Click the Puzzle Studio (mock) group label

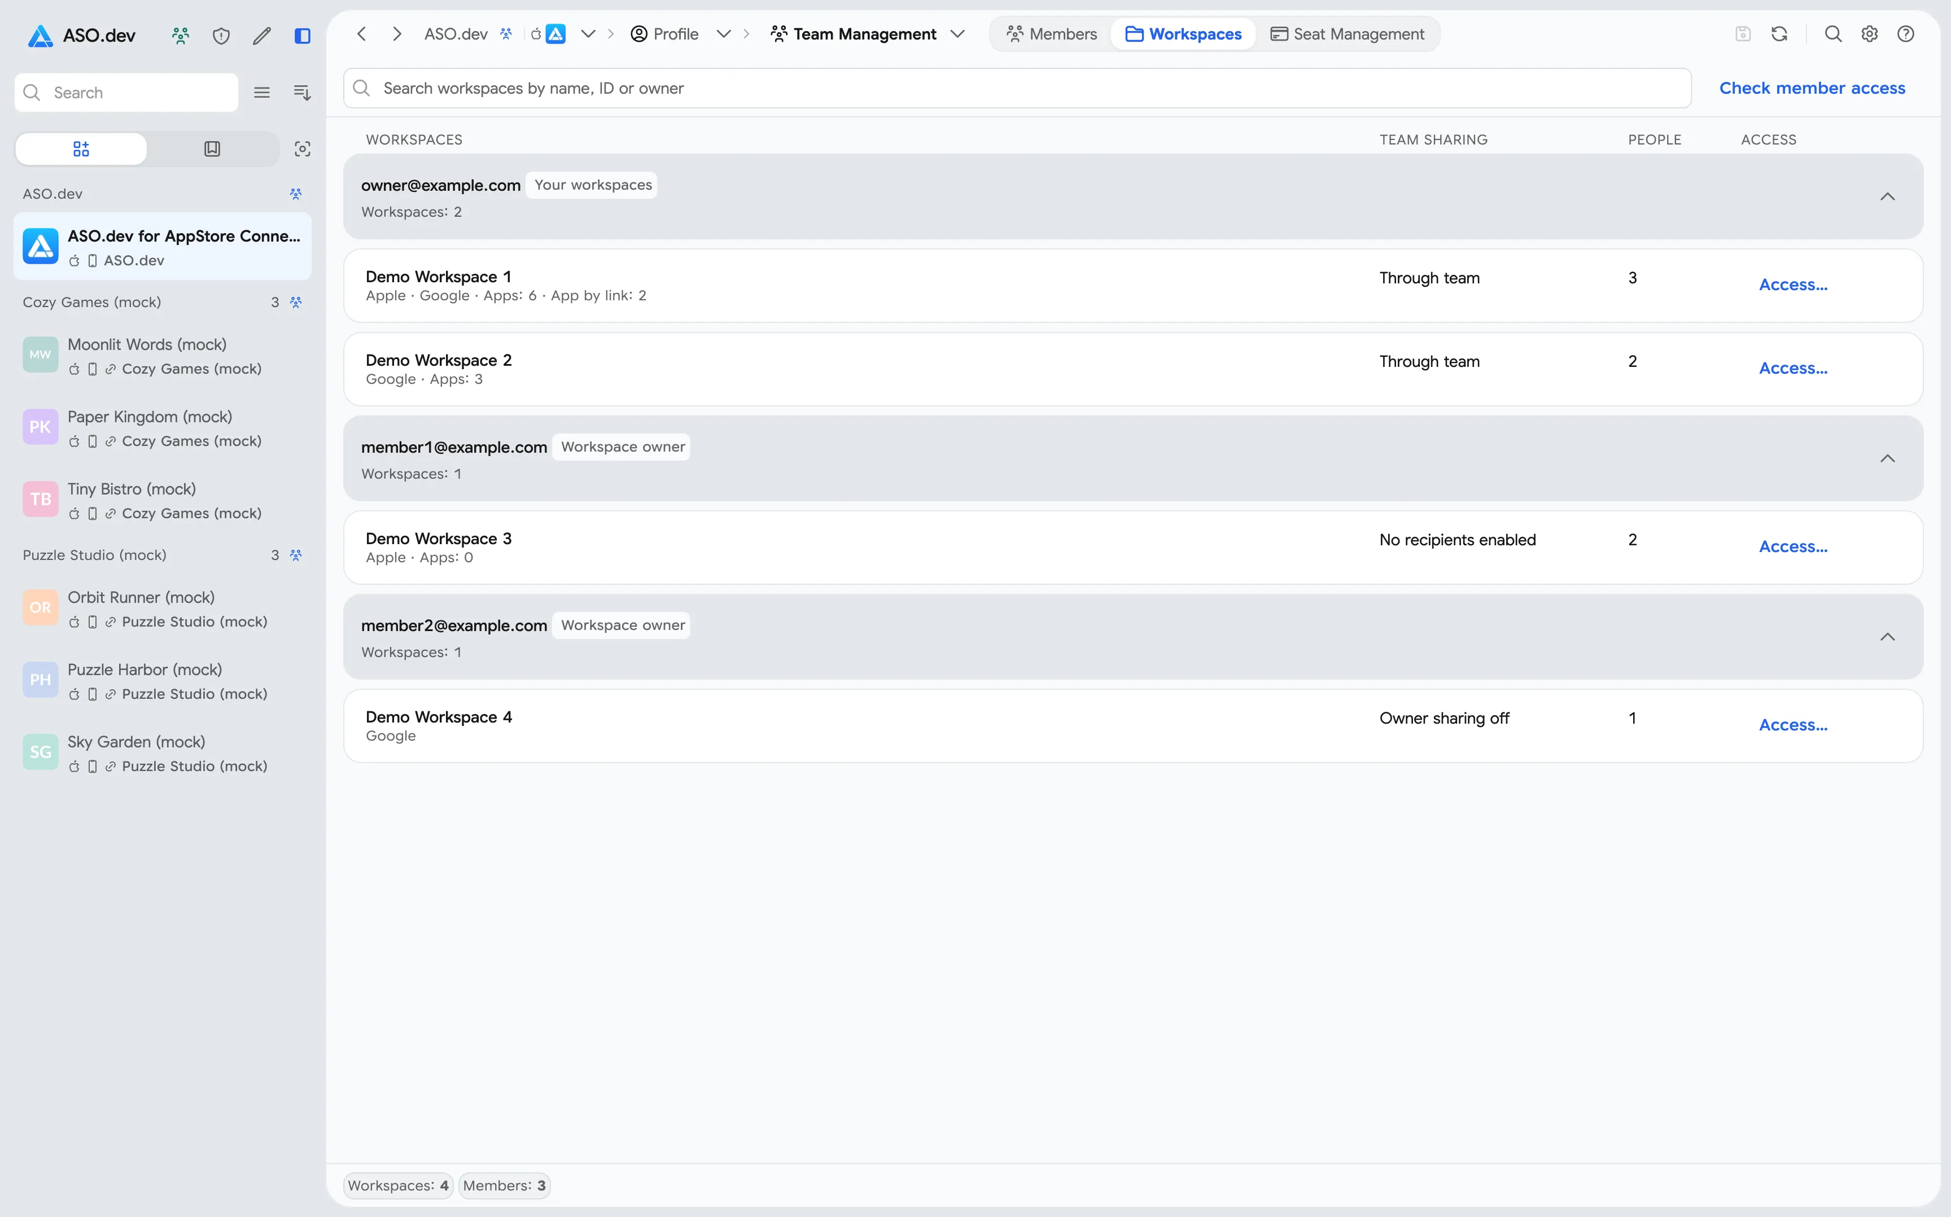pyautogui.click(x=94, y=555)
